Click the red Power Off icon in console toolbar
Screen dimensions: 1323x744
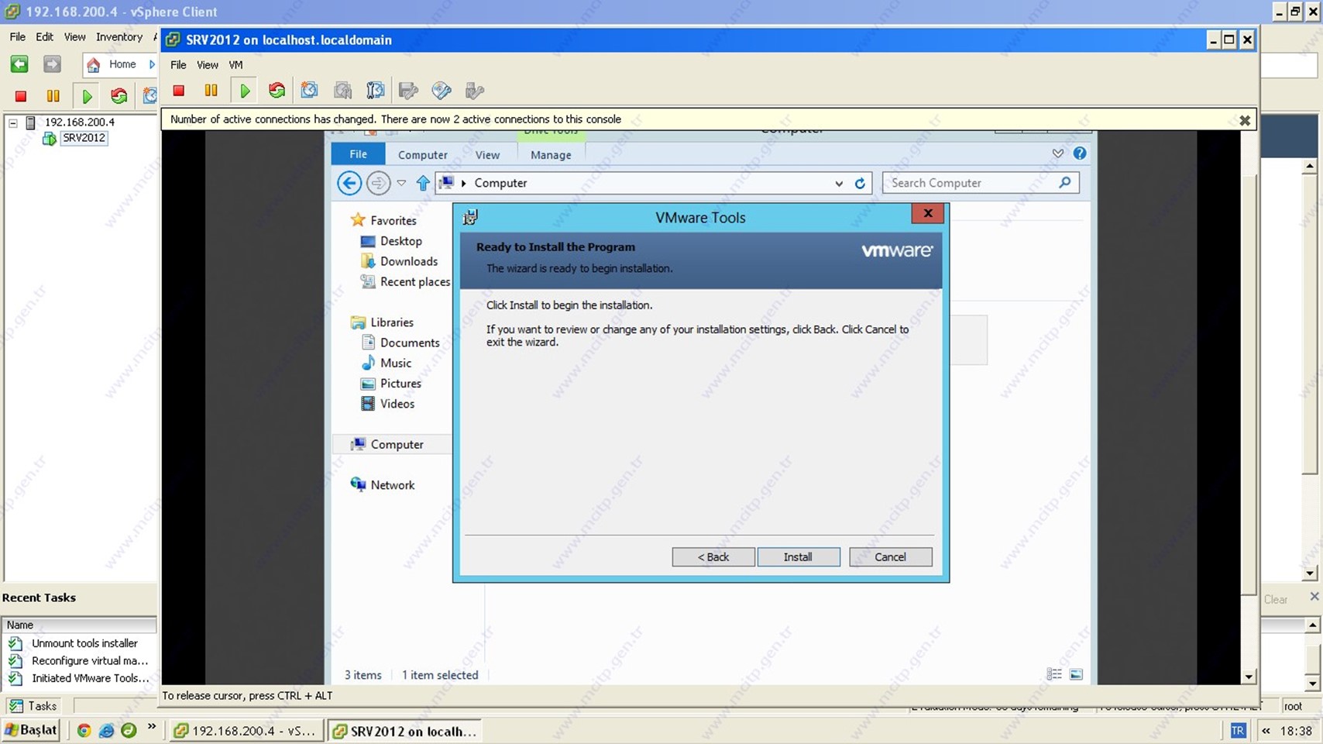179,91
